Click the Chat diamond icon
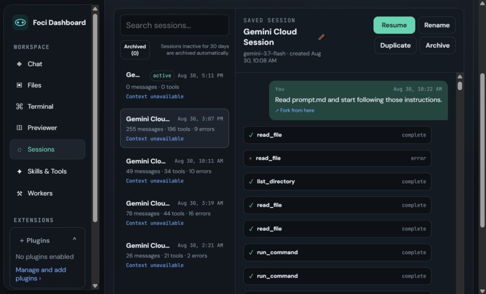The width and height of the screenshot is (486, 294). (x=19, y=64)
